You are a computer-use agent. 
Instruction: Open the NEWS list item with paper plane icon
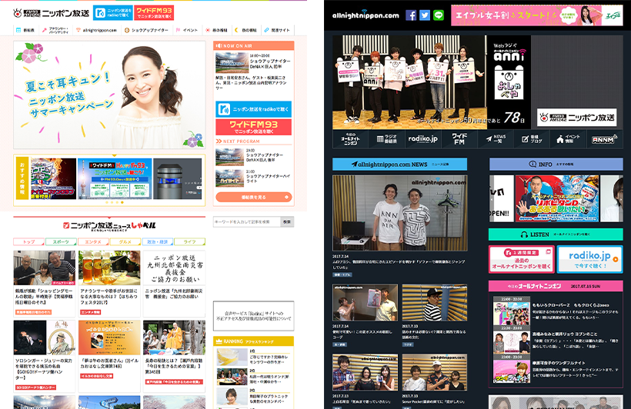(x=496, y=139)
